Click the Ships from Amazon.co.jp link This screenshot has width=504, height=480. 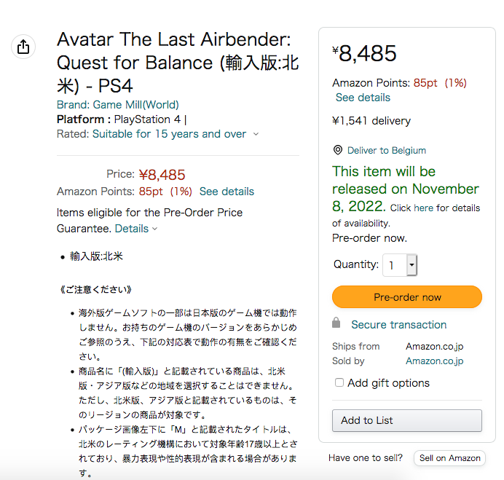434,347
